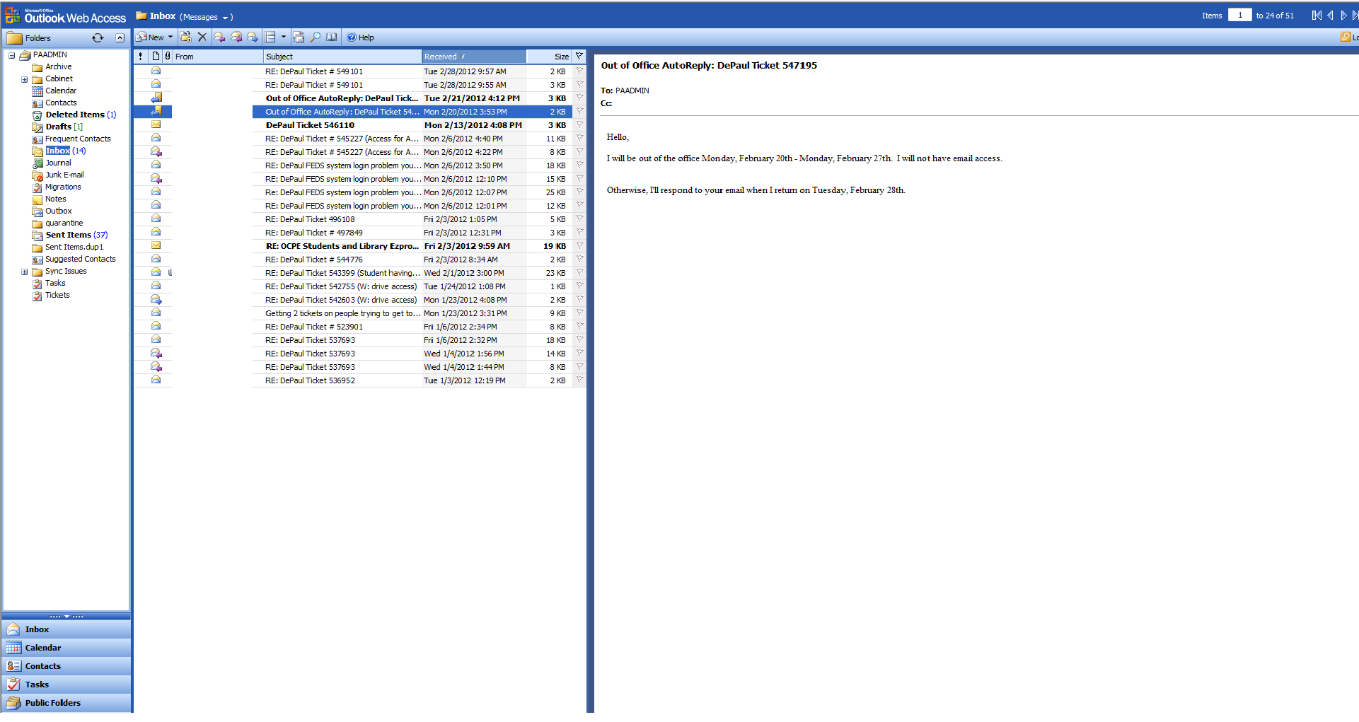Open the Sent Items folder
Image resolution: width=1359 pixels, height=722 pixels.
click(68, 235)
